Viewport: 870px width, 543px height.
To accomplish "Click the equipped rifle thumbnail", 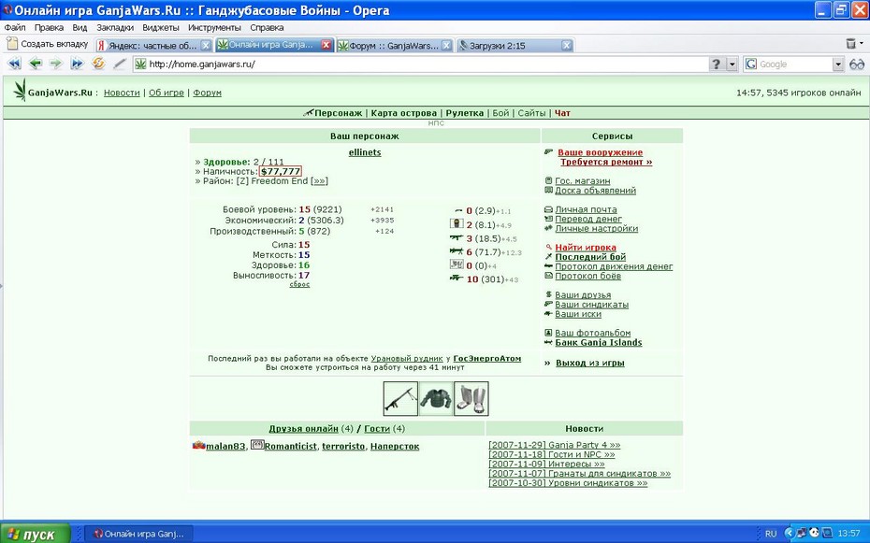I will 400,398.
